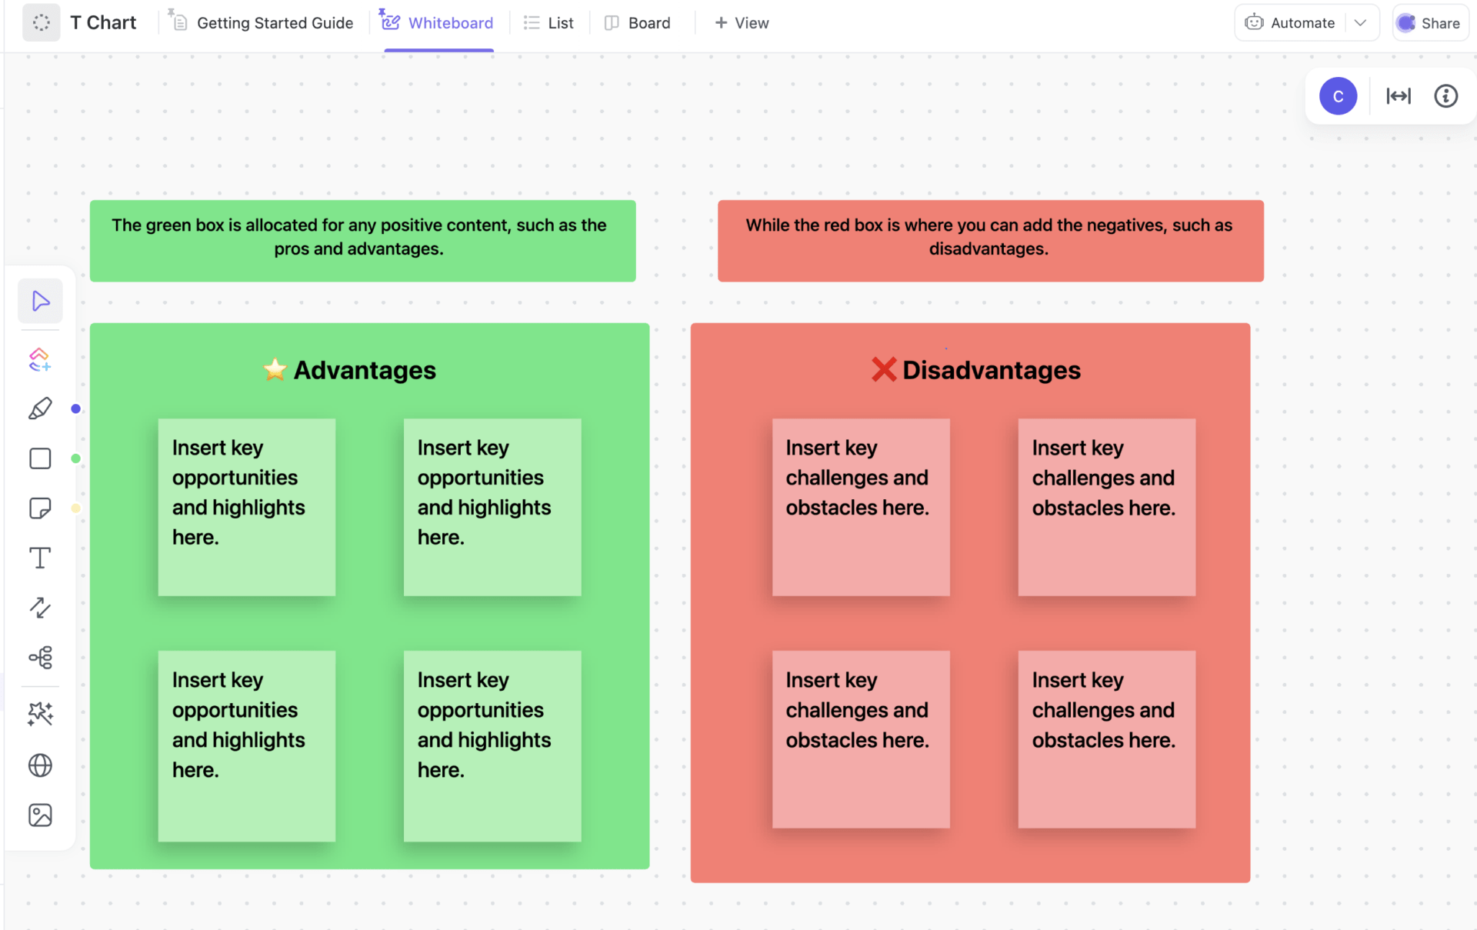The image size is (1477, 930).
Task: Select the image insert tool
Action: [41, 815]
